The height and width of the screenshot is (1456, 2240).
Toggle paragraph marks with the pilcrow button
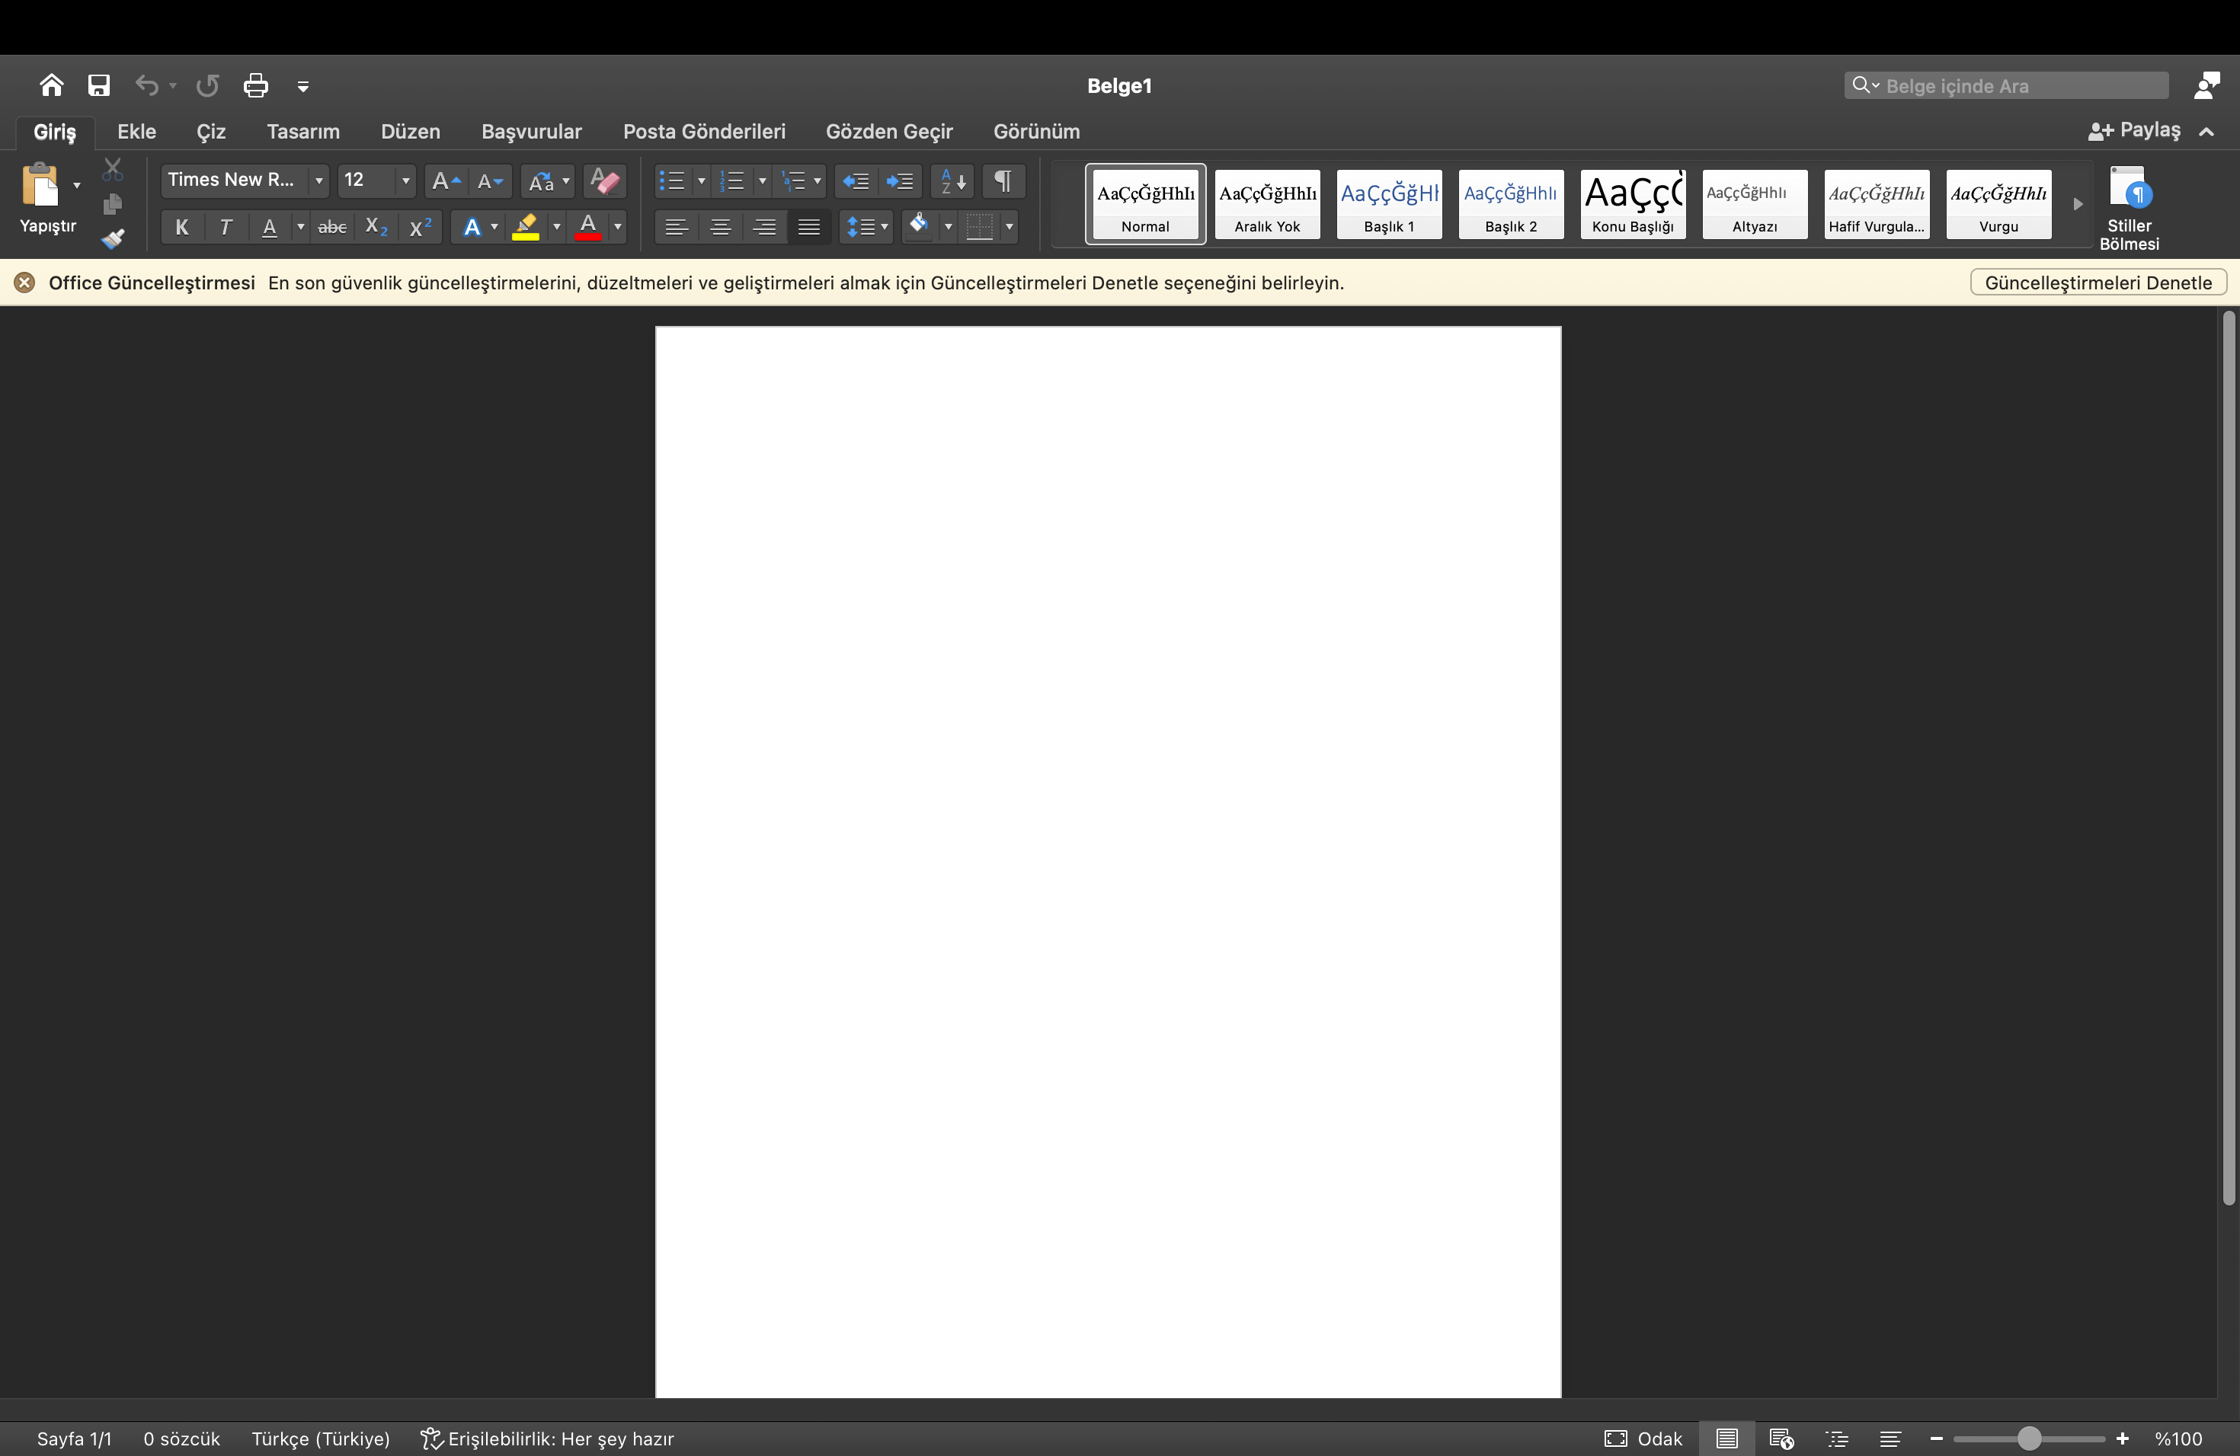point(1003,180)
